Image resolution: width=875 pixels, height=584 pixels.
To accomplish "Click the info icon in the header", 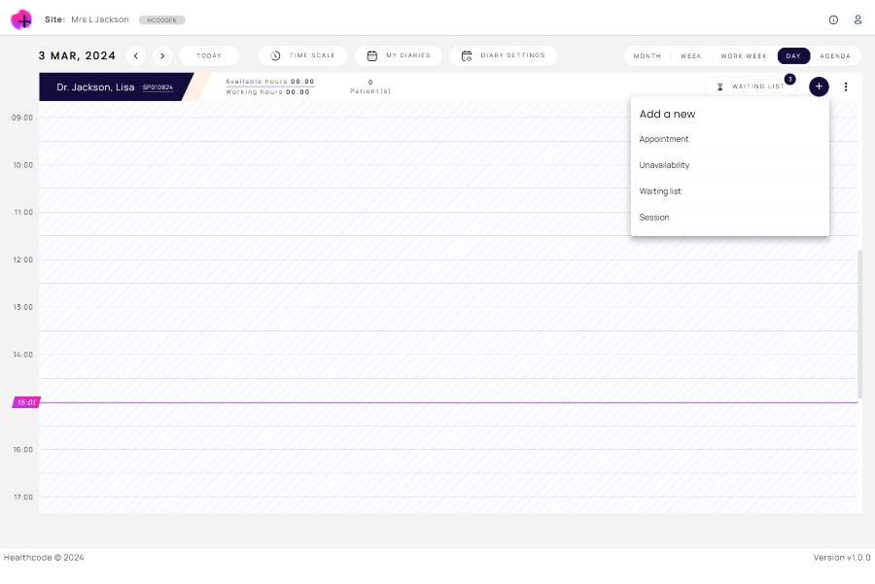I will pos(833,19).
